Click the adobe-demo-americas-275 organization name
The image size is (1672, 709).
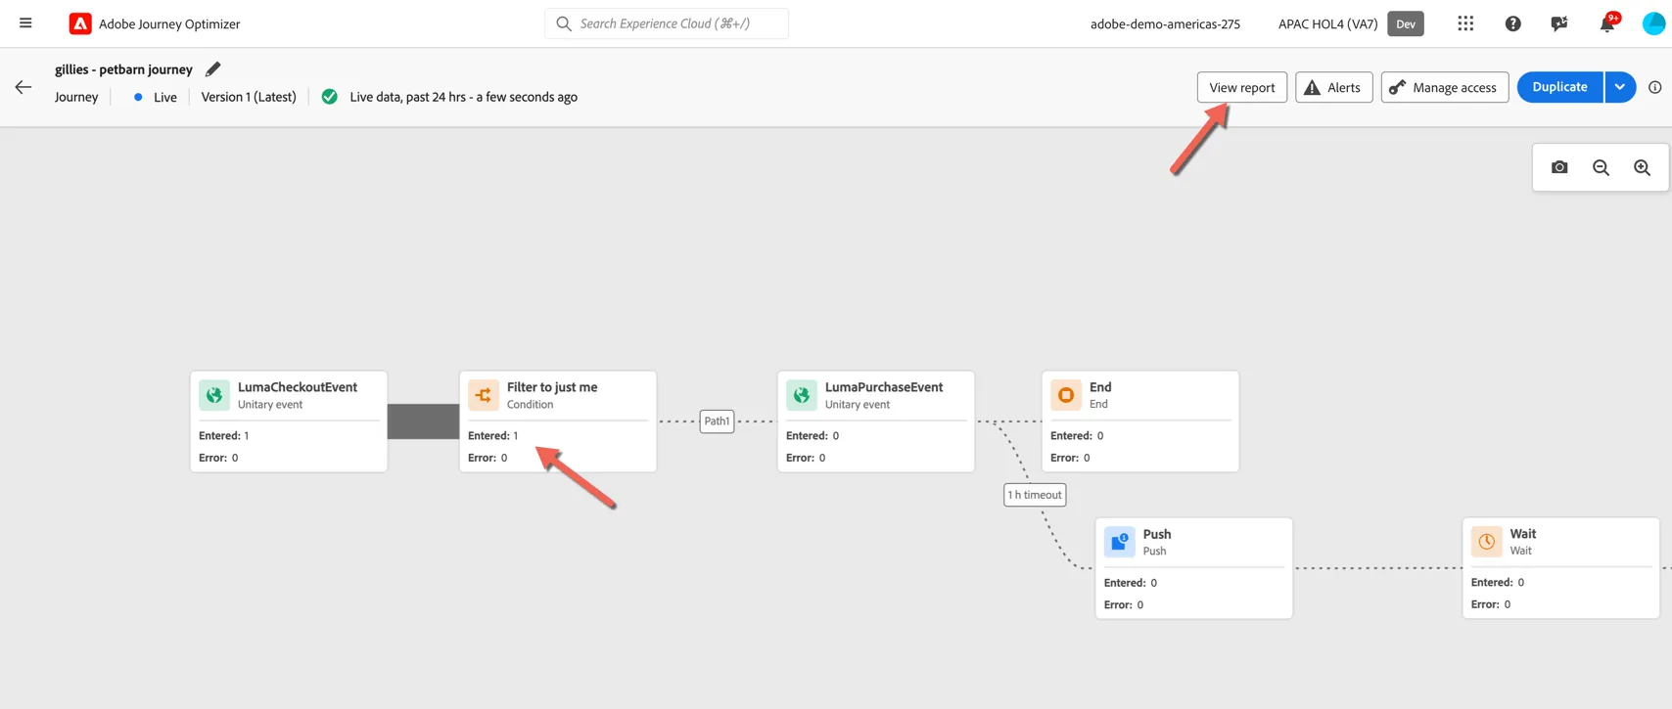(x=1165, y=23)
